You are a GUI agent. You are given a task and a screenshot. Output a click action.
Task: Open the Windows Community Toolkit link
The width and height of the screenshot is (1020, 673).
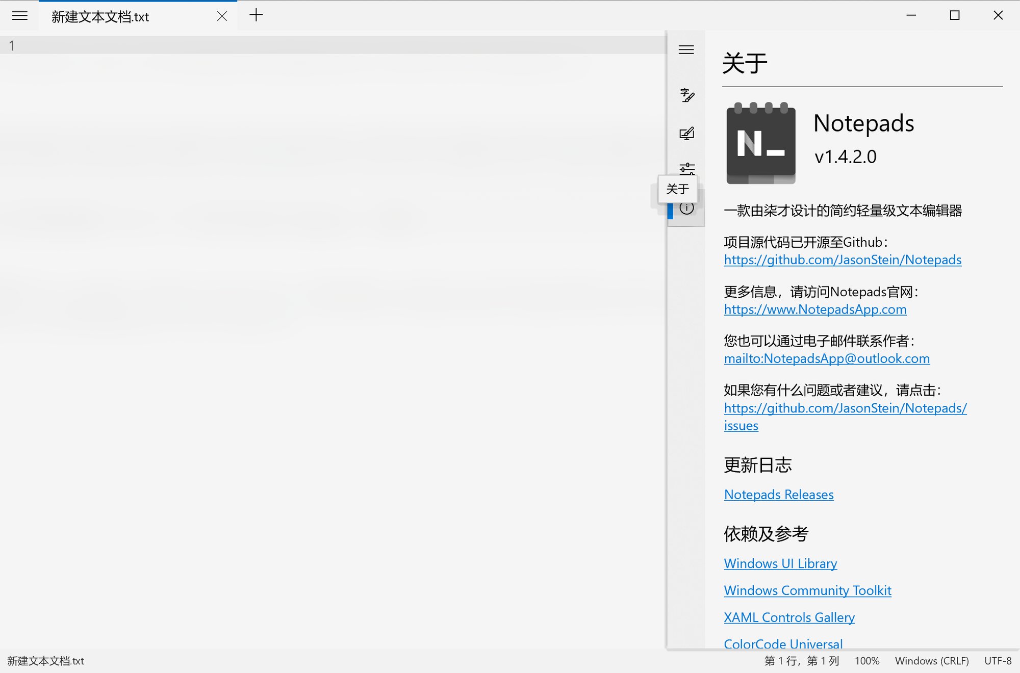(807, 590)
